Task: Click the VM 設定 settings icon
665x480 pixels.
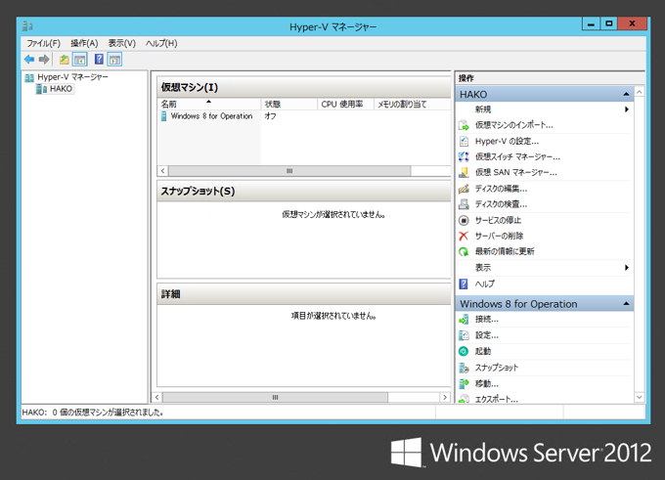Action: pos(464,335)
